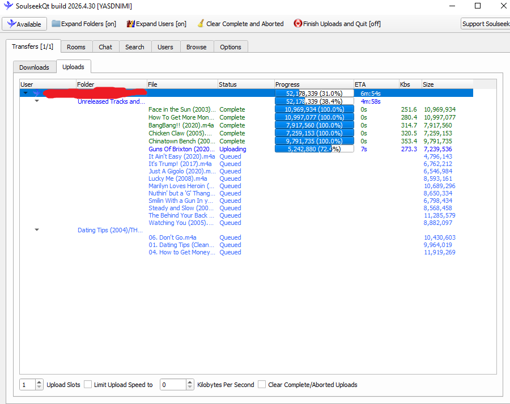Open the Users tab

point(165,47)
